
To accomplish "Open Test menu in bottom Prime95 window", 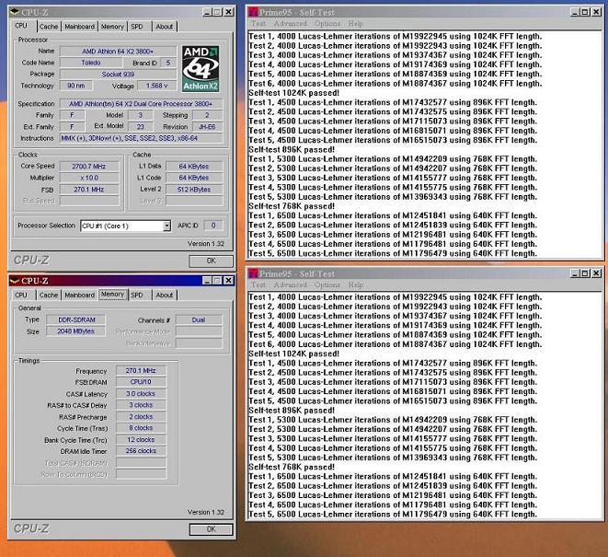I will (x=258, y=284).
